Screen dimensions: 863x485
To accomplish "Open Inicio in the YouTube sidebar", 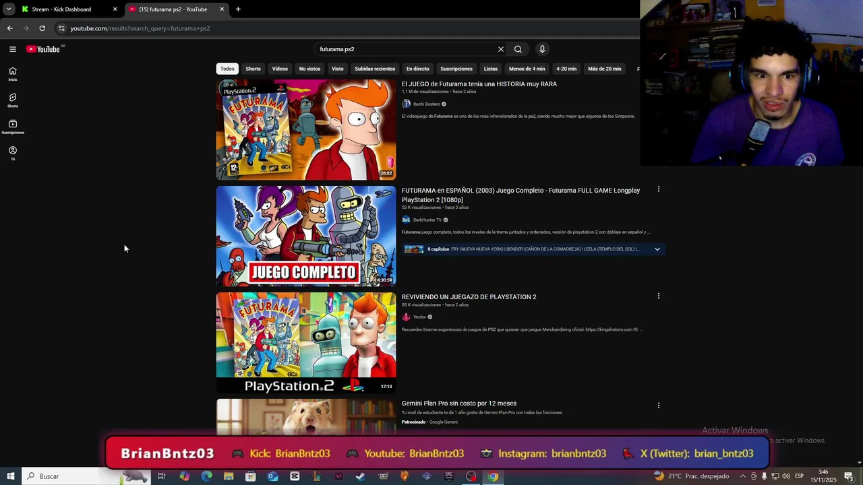I will 12,74.
